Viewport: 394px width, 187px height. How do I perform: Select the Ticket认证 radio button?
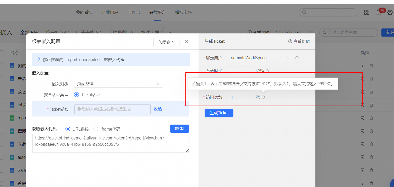[x=76, y=95]
